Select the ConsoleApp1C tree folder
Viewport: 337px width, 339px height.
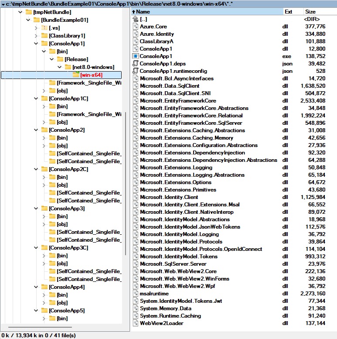click(68, 99)
